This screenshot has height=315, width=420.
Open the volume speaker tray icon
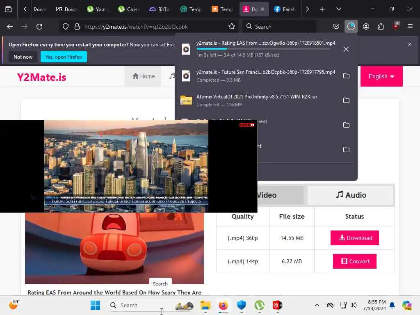[x=353, y=305]
